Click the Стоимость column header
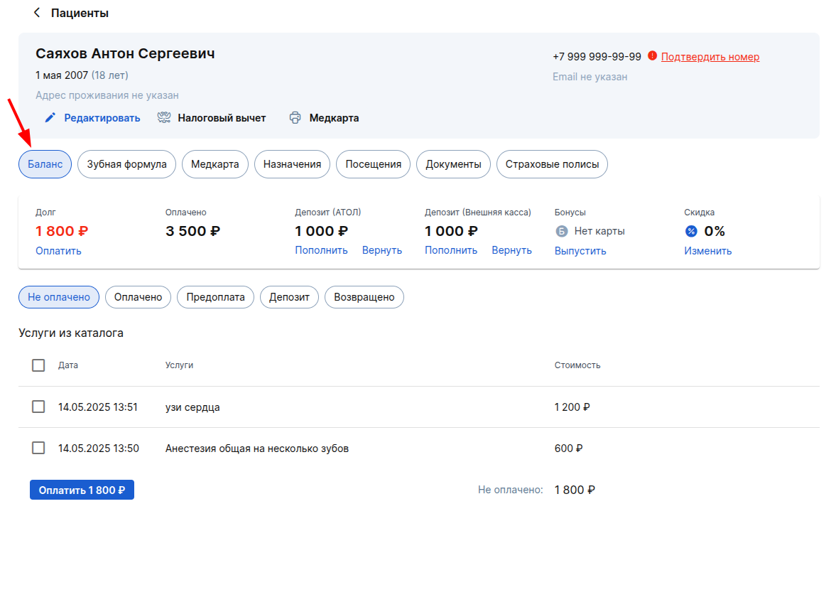Image resolution: width=836 pixels, height=607 pixels. coord(577,365)
